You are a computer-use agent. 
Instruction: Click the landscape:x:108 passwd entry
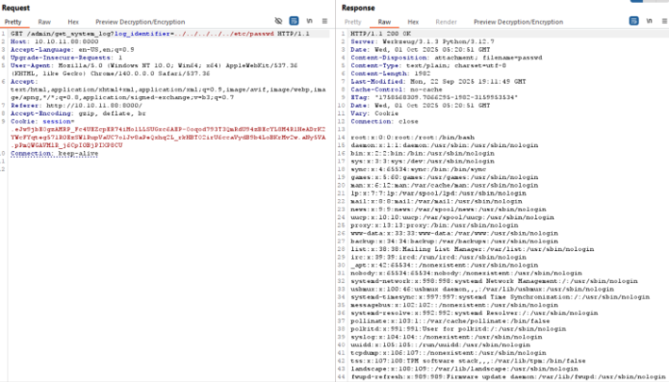464,369
